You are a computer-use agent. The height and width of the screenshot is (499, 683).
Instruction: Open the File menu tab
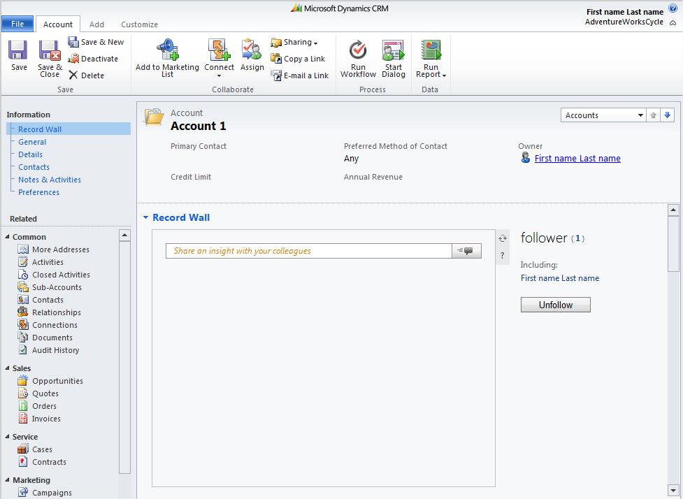17,24
